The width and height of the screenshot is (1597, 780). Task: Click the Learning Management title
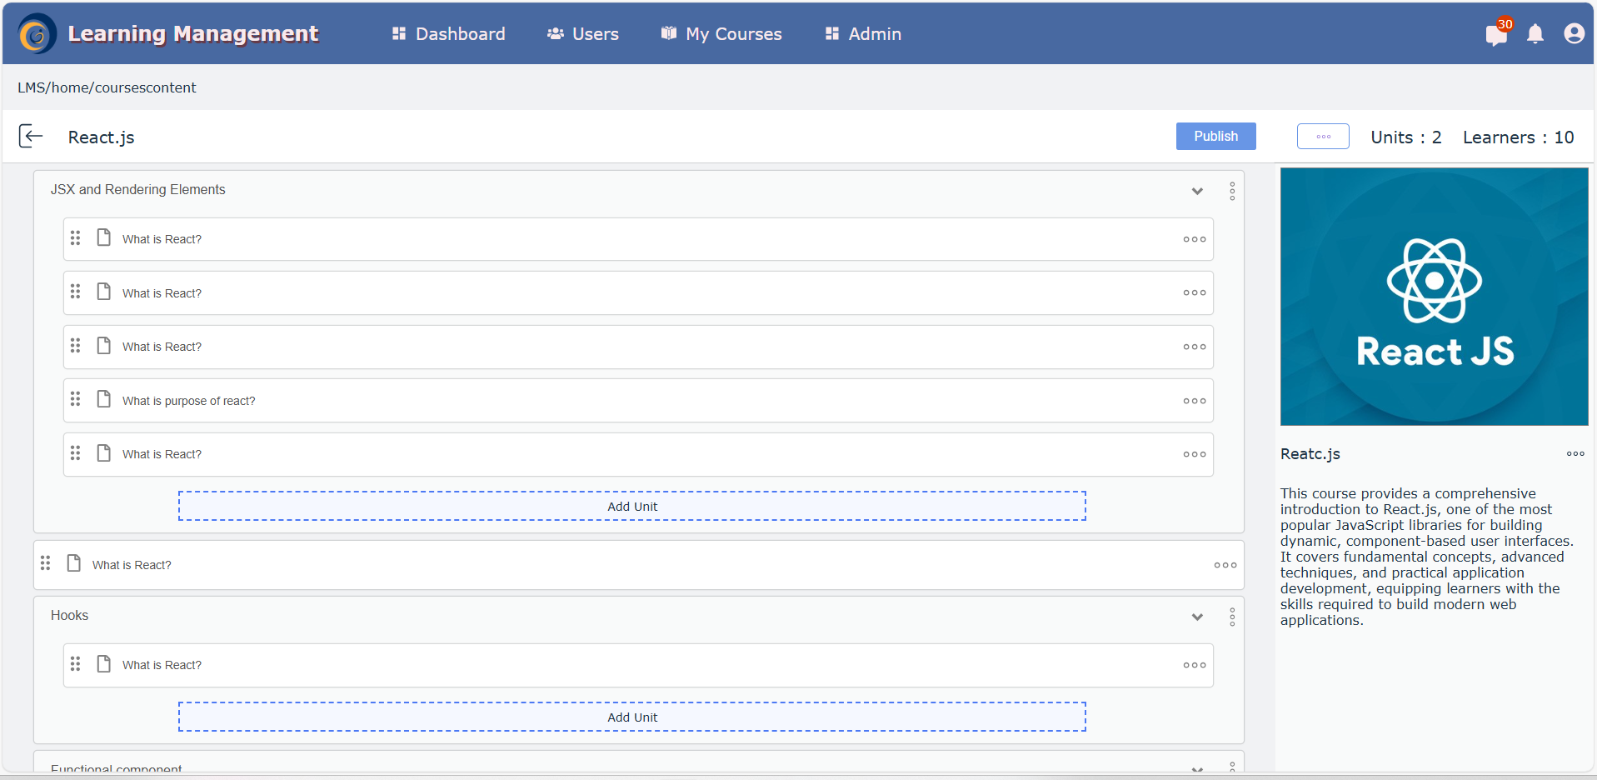pos(193,33)
